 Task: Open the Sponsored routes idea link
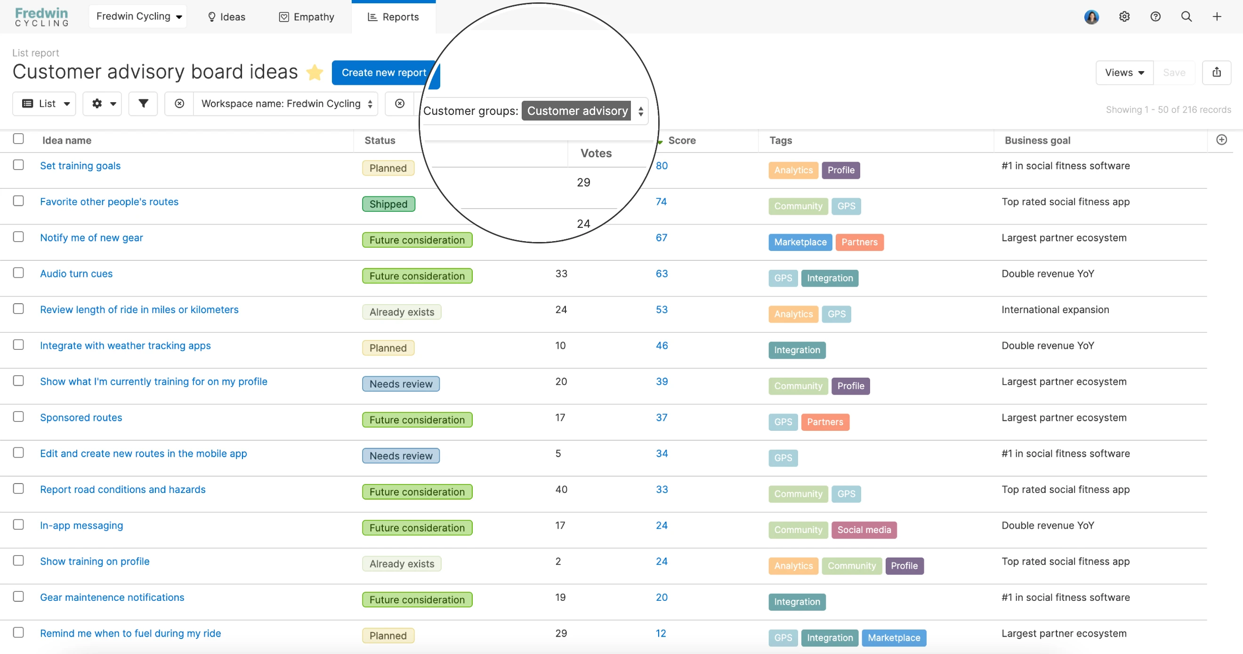(x=81, y=417)
